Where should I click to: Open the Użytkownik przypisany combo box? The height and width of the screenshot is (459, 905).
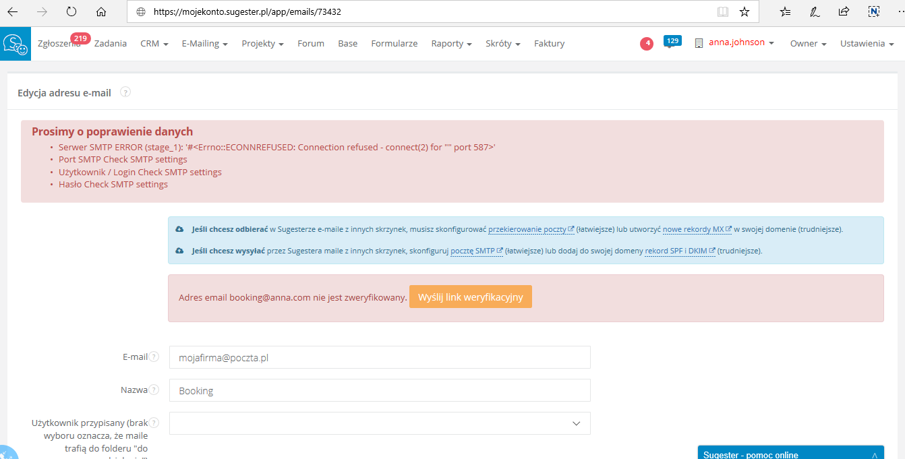click(x=380, y=423)
